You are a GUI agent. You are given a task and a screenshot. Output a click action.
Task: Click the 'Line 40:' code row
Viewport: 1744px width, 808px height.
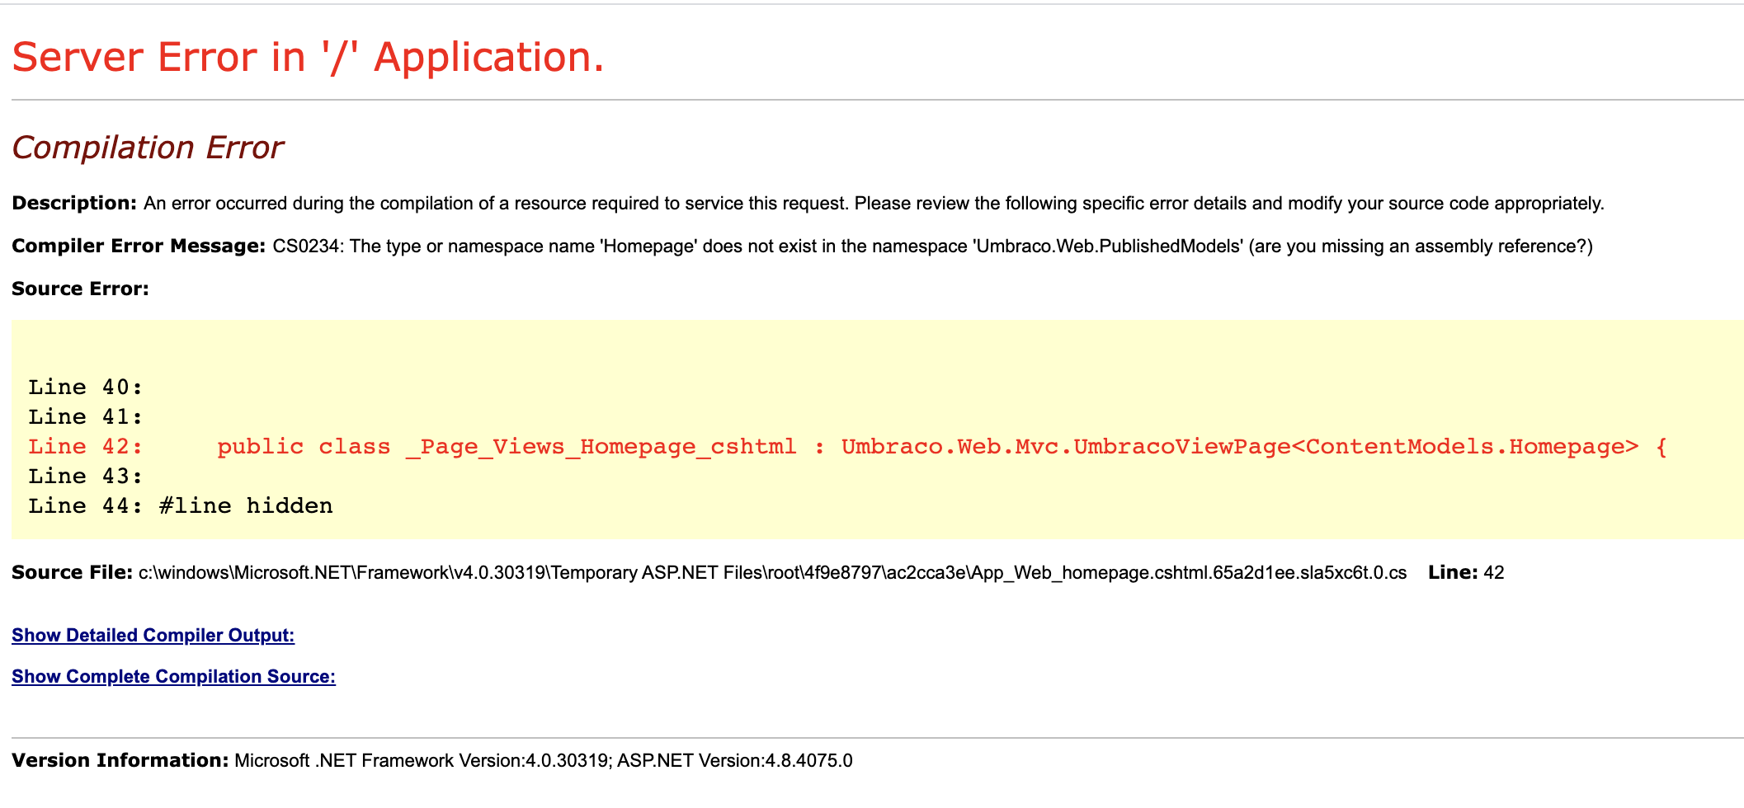tap(85, 387)
